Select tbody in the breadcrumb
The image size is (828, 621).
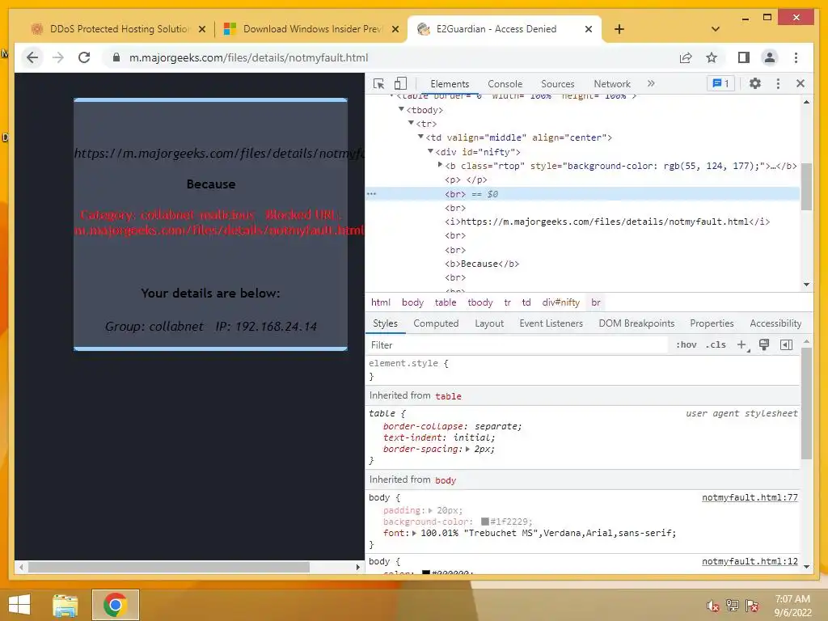click(480, 302)
